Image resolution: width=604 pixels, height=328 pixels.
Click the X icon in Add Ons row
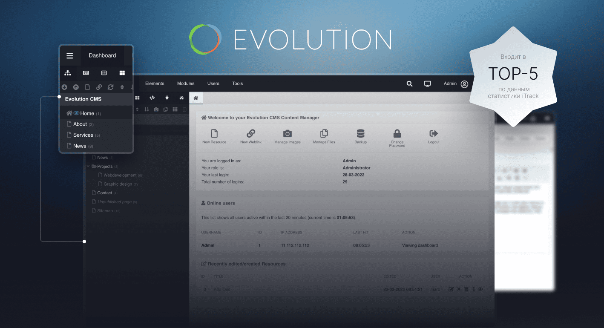point(459,289)
